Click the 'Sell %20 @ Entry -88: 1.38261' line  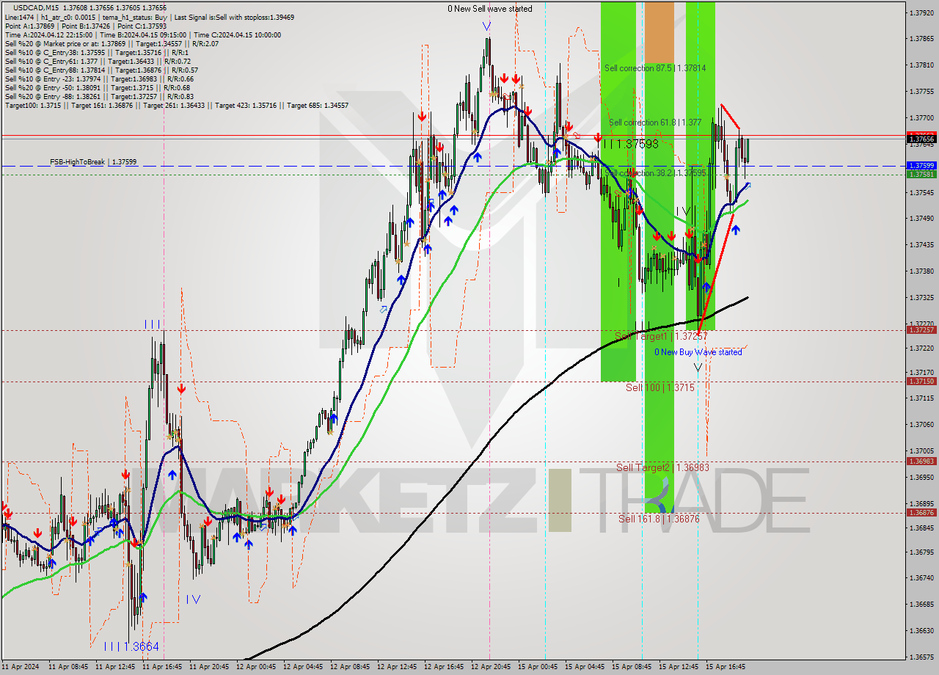coord(99,96)
